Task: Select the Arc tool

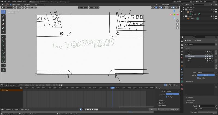Action: click(x=3, y=49)
